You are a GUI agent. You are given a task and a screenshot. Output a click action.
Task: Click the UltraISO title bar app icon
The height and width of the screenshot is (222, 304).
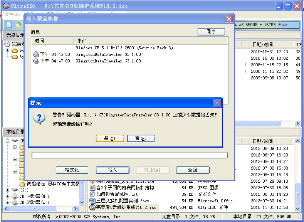pos(6,6)
